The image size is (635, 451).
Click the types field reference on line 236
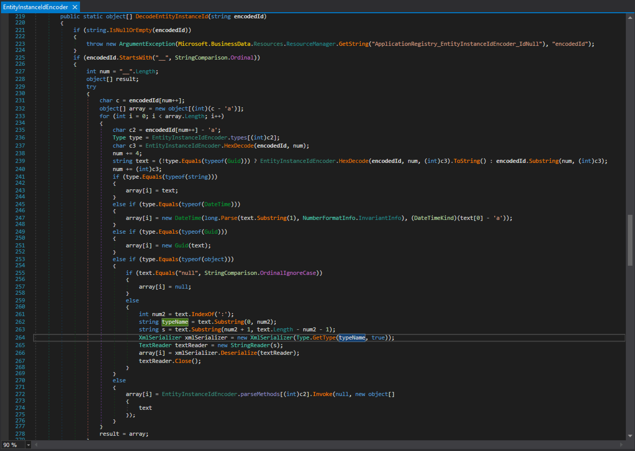pos(239,137)
